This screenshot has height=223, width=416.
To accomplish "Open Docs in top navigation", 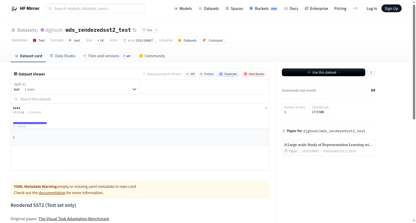I will [291, 8].
